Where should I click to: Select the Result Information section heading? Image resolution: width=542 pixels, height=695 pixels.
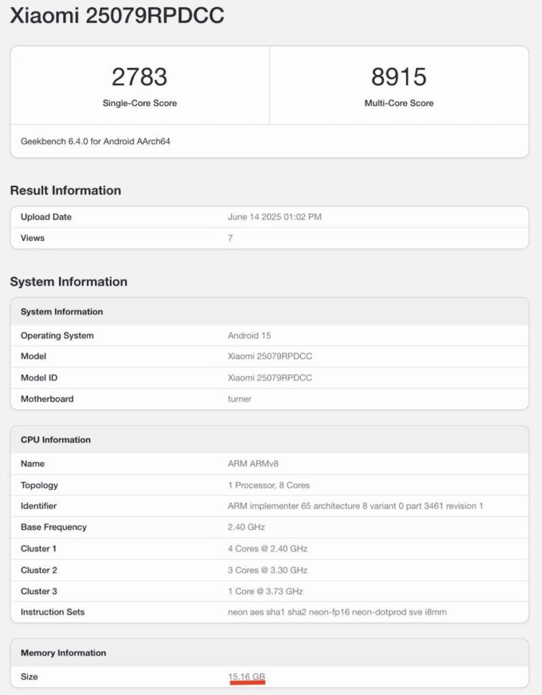click(65, 191)
